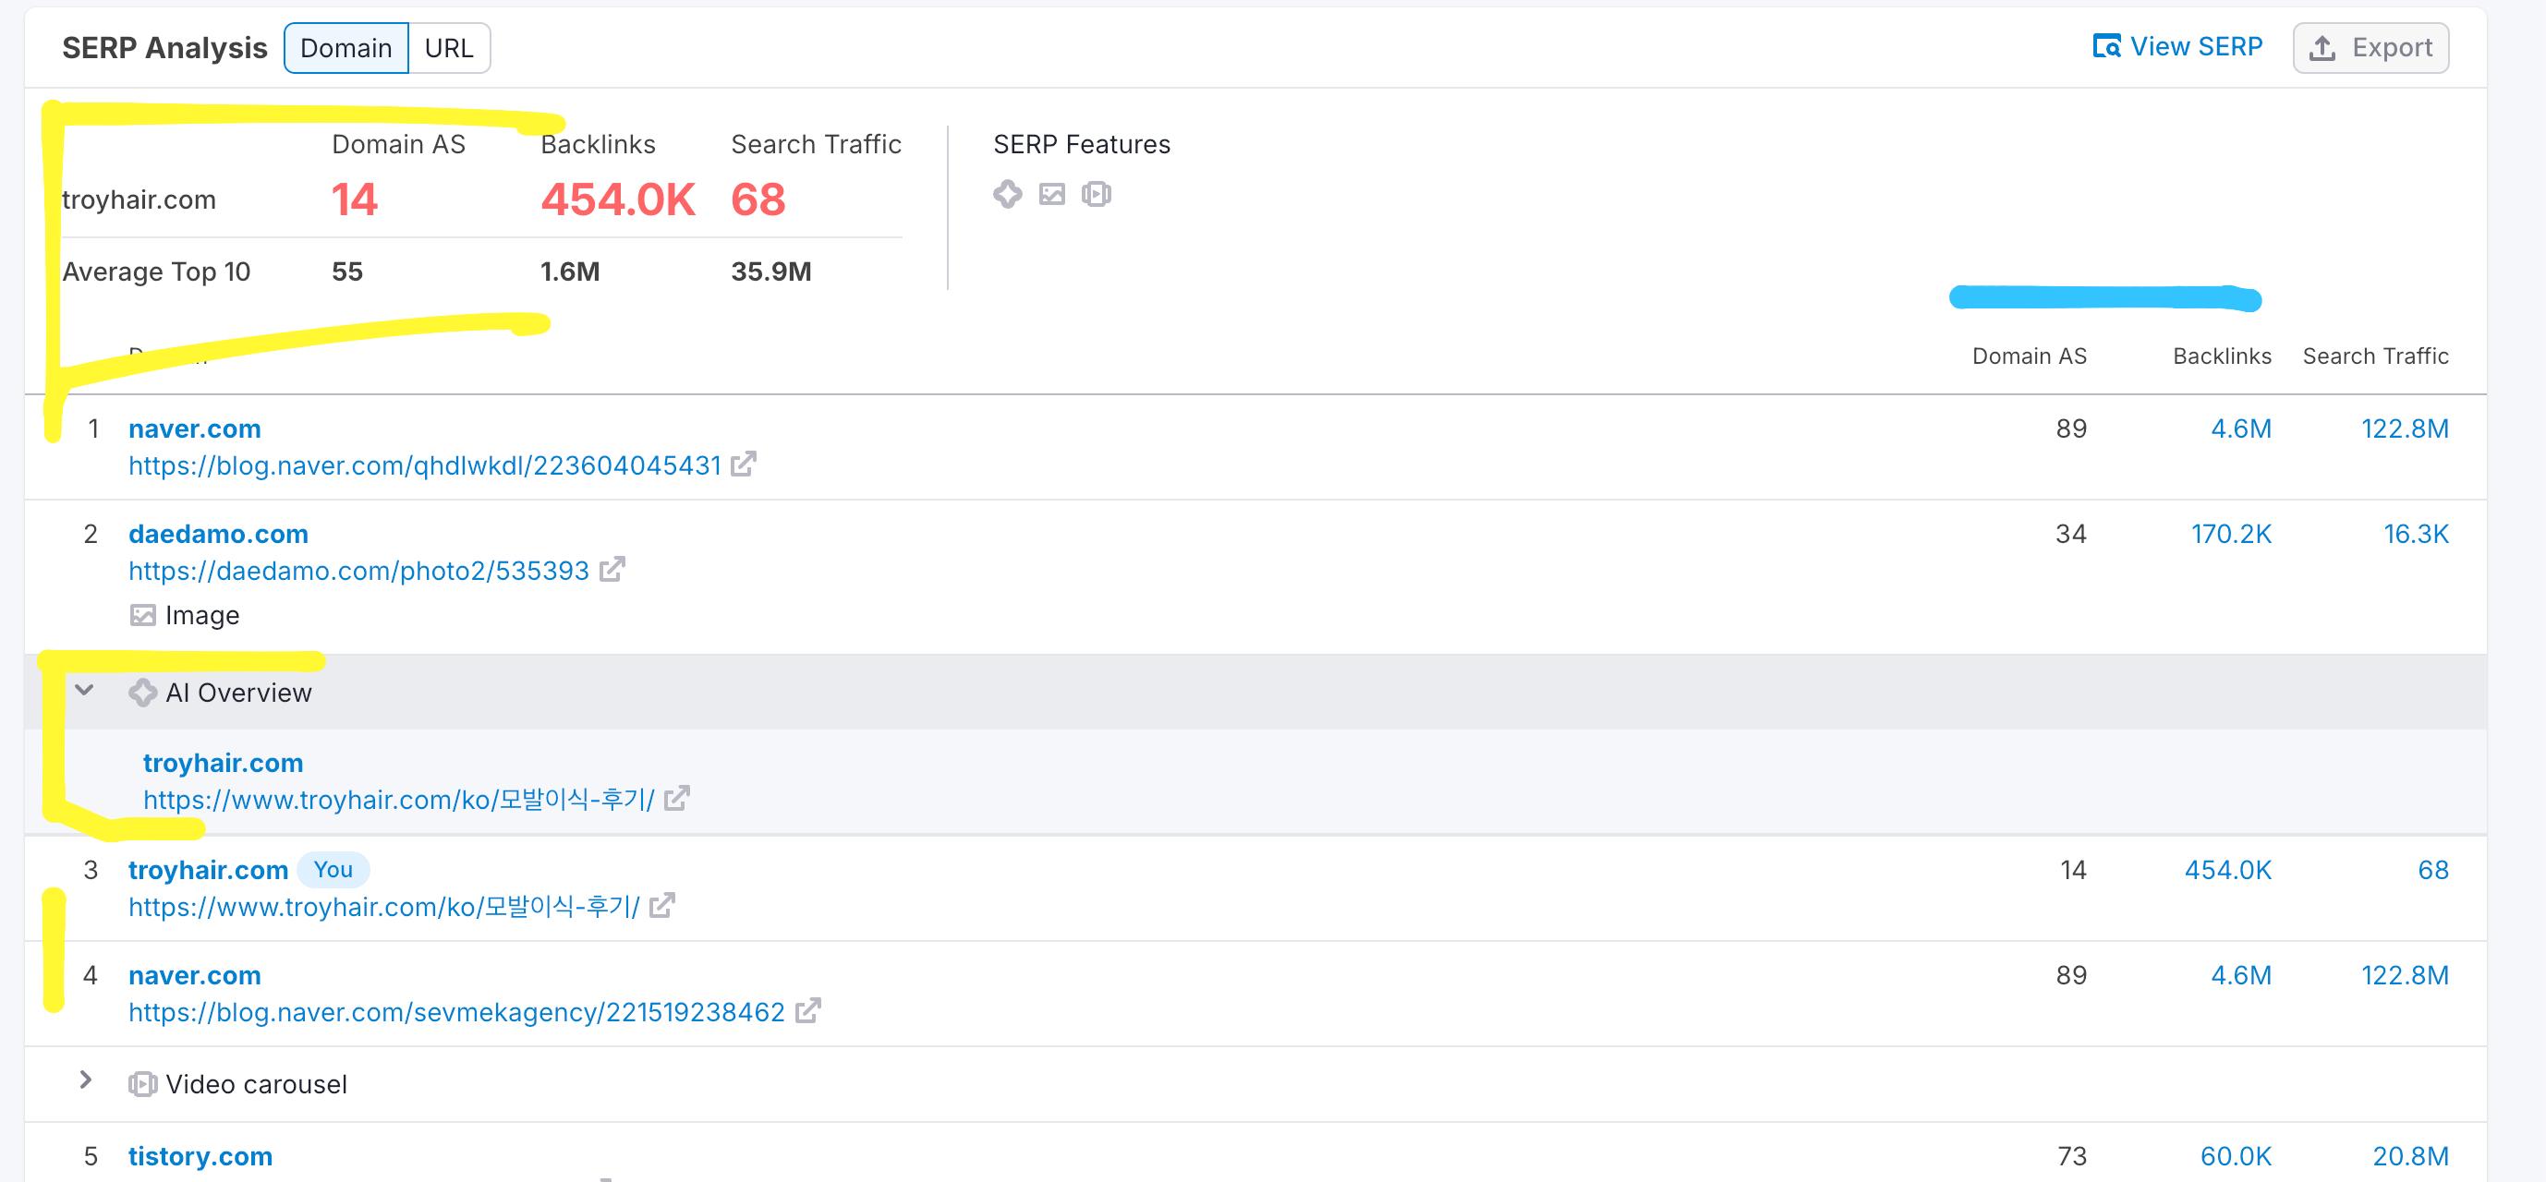Open the daedamo.com/photo2/535393 URL
Screen dimensions: 2546x1182
(358, 571)
